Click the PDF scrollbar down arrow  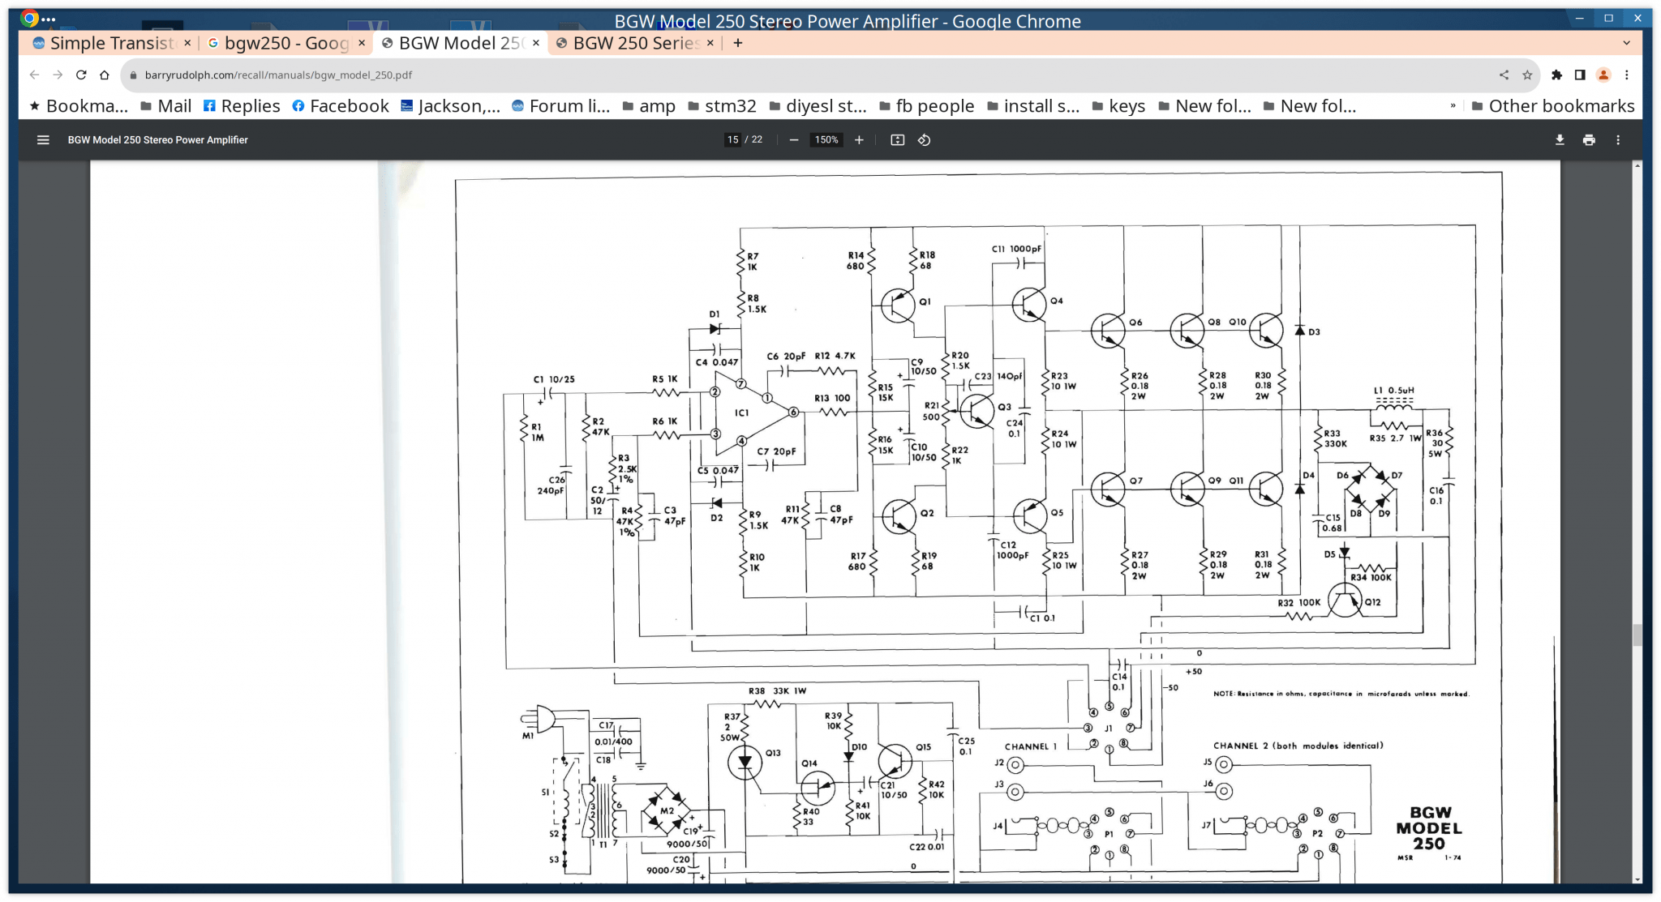[x=1637, y=879]
